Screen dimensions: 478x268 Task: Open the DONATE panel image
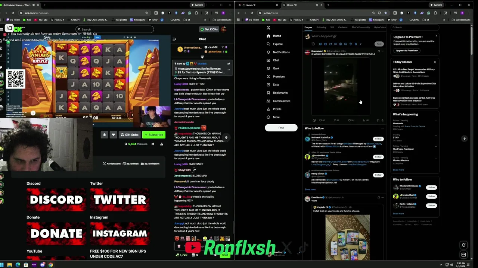56,233
